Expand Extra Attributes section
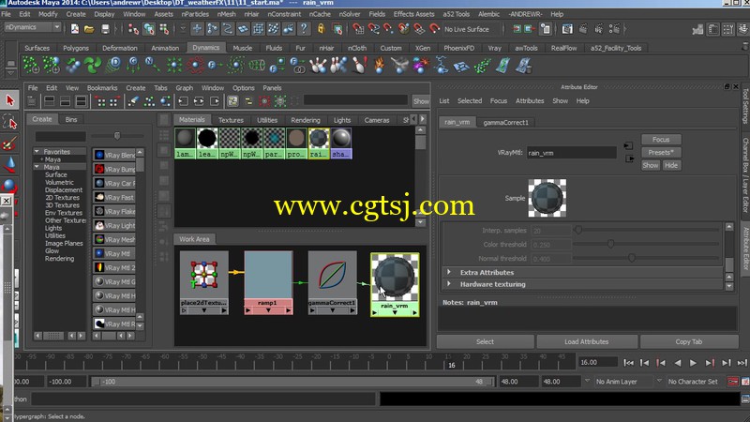The height and width of the screenshot is (422, 750). [449, 272]
